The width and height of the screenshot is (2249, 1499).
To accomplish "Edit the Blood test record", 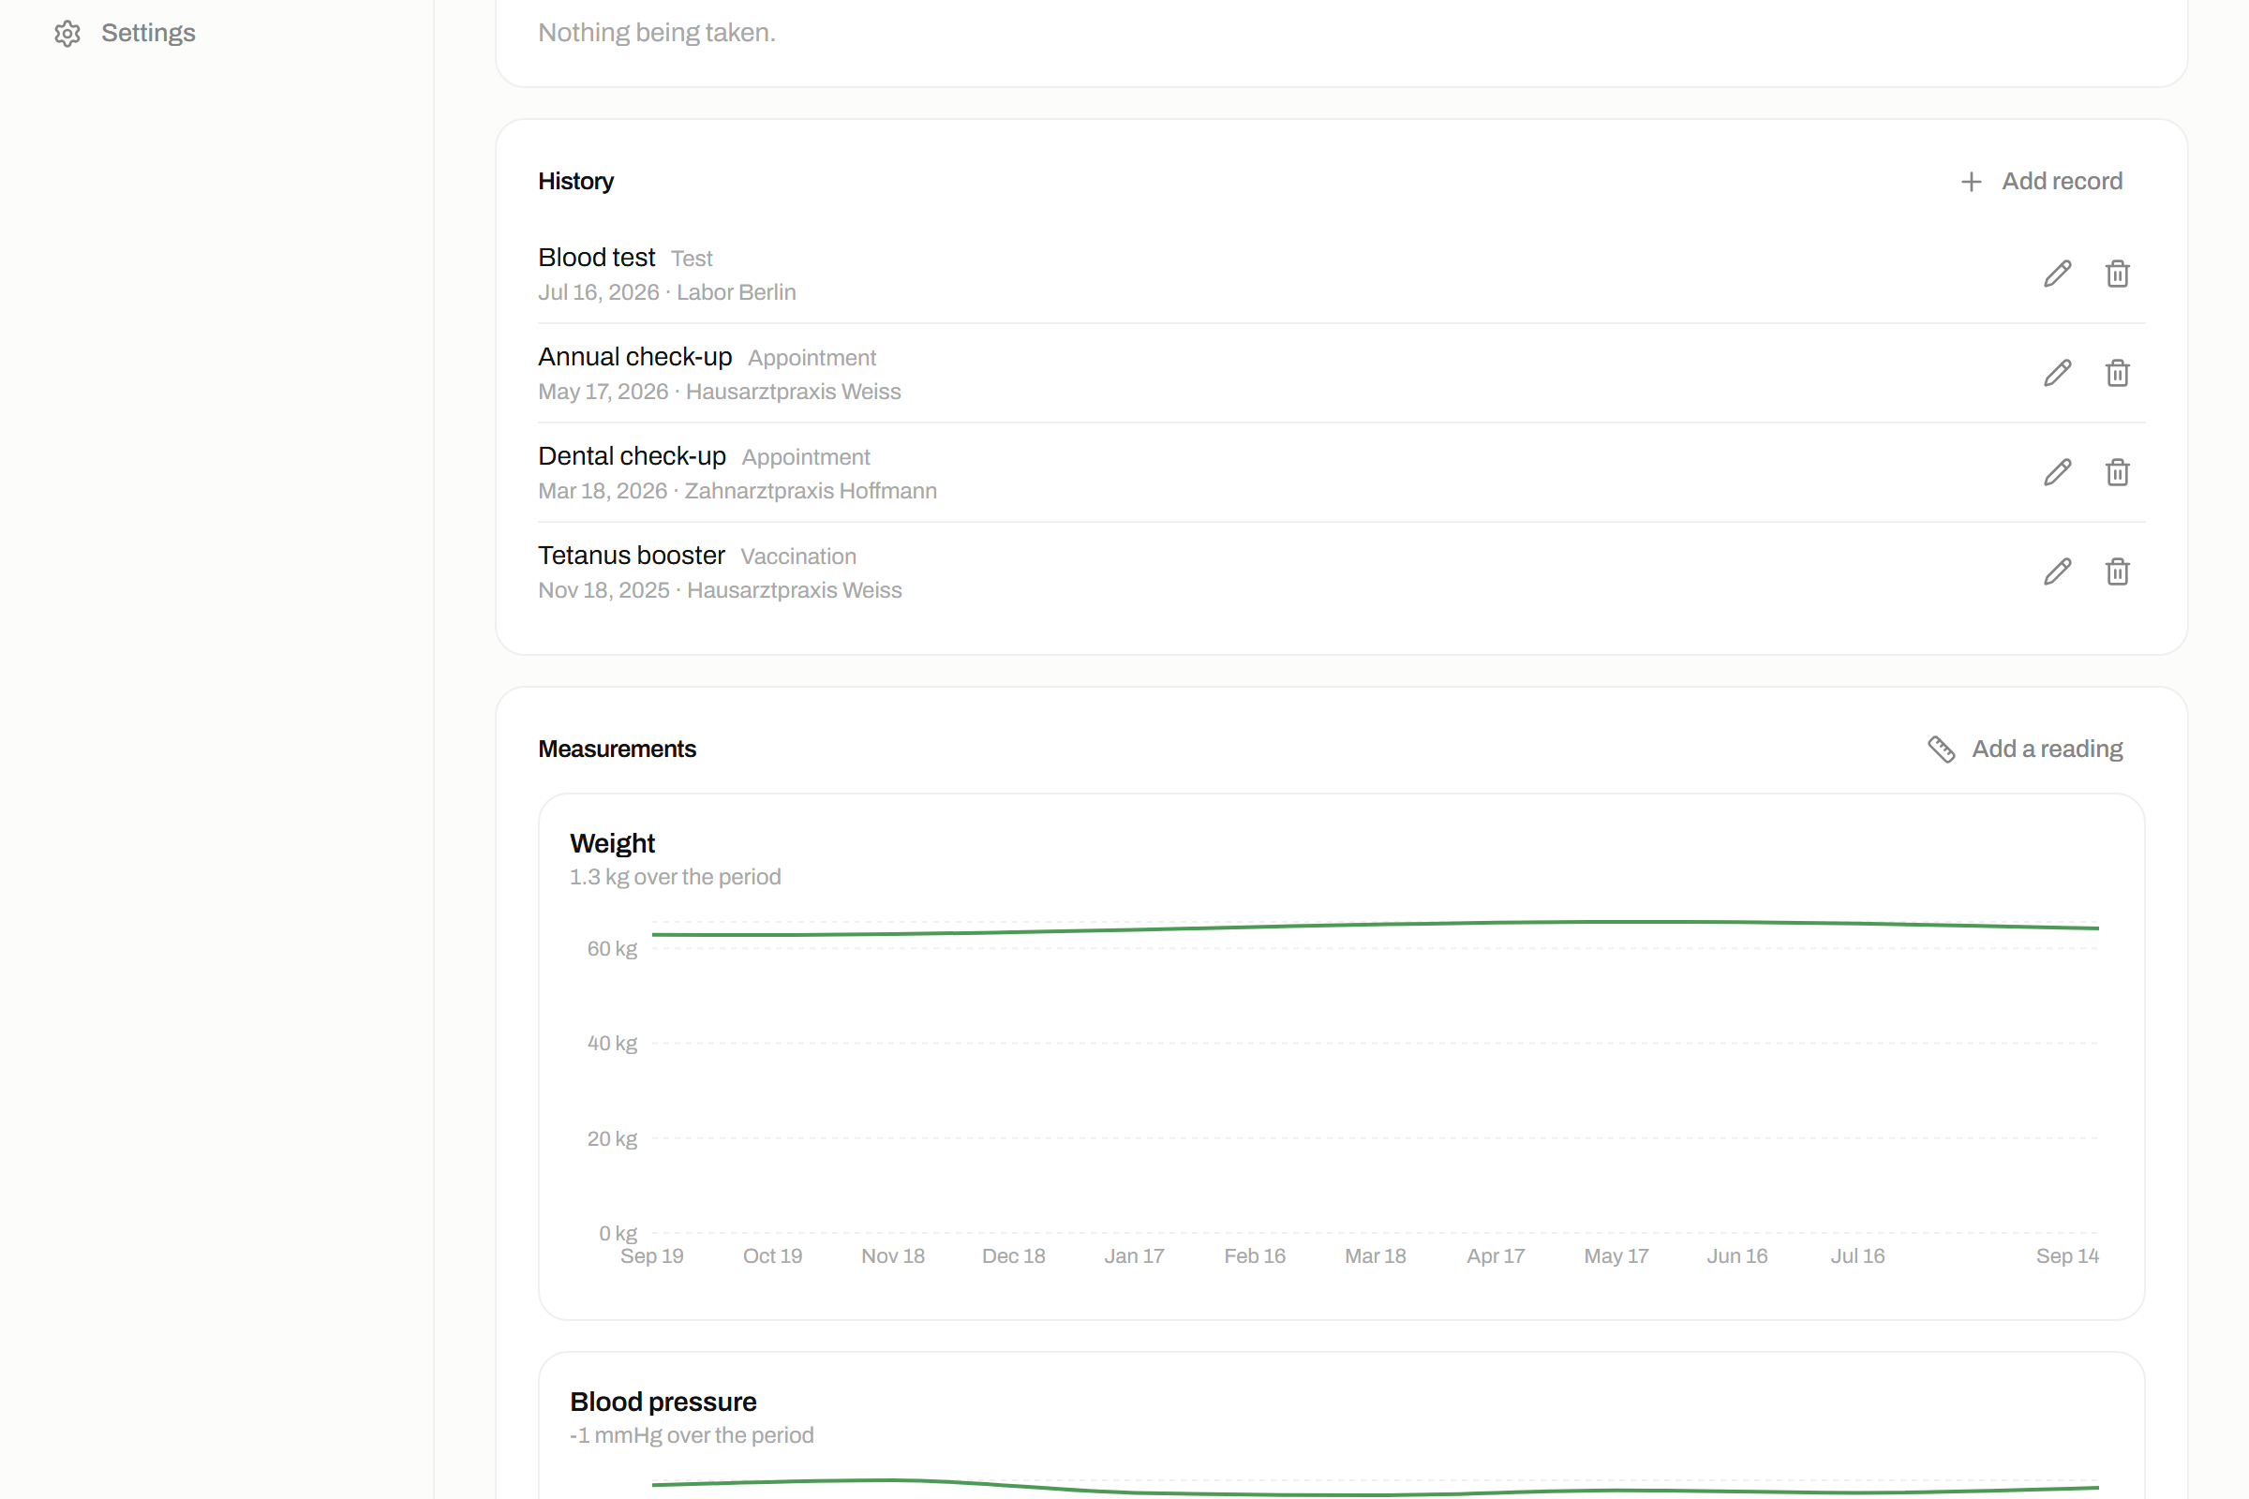I will click(x=2057, y=275).
